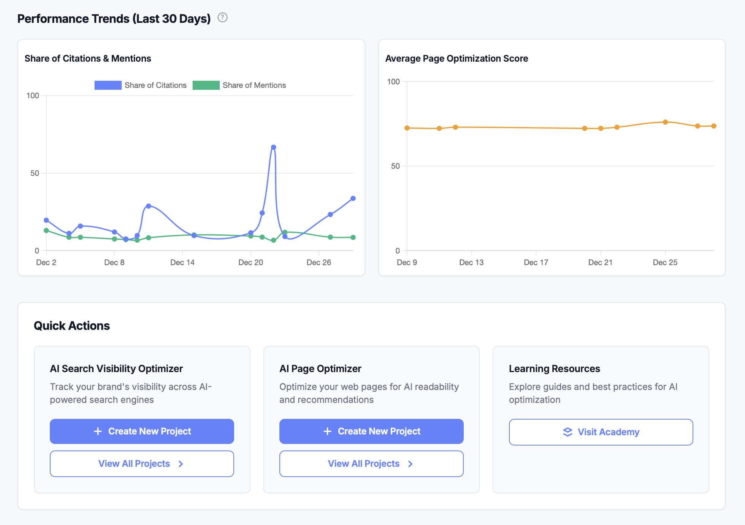Viewport: 745px width, 525px height.
Task: Open Visit Academy in Learning Resources
Action: [601, 432]
